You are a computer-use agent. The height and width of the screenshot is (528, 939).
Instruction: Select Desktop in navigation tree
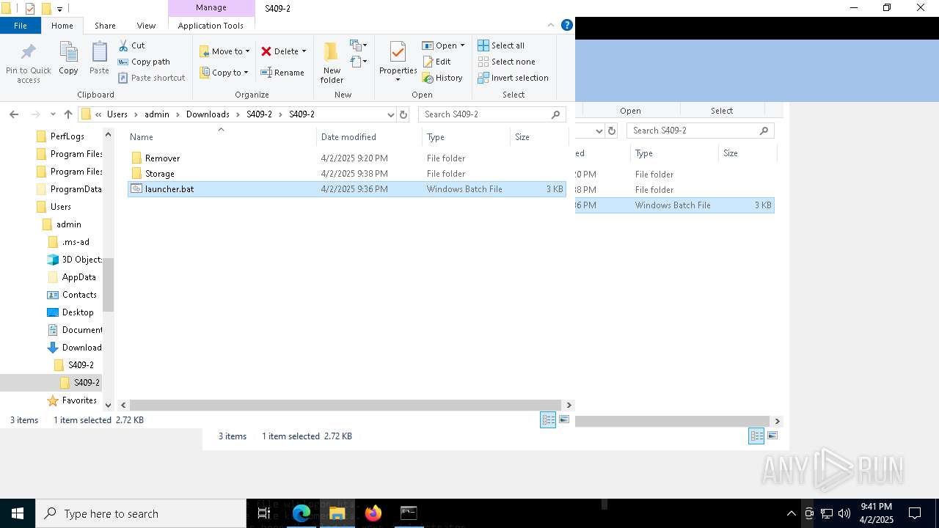coord(78,312)
